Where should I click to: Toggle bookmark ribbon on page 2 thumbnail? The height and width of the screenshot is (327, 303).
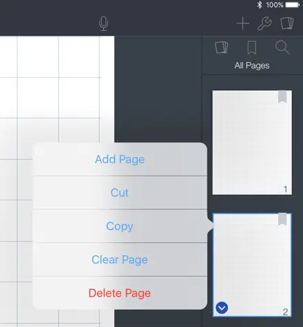[282, 219]
